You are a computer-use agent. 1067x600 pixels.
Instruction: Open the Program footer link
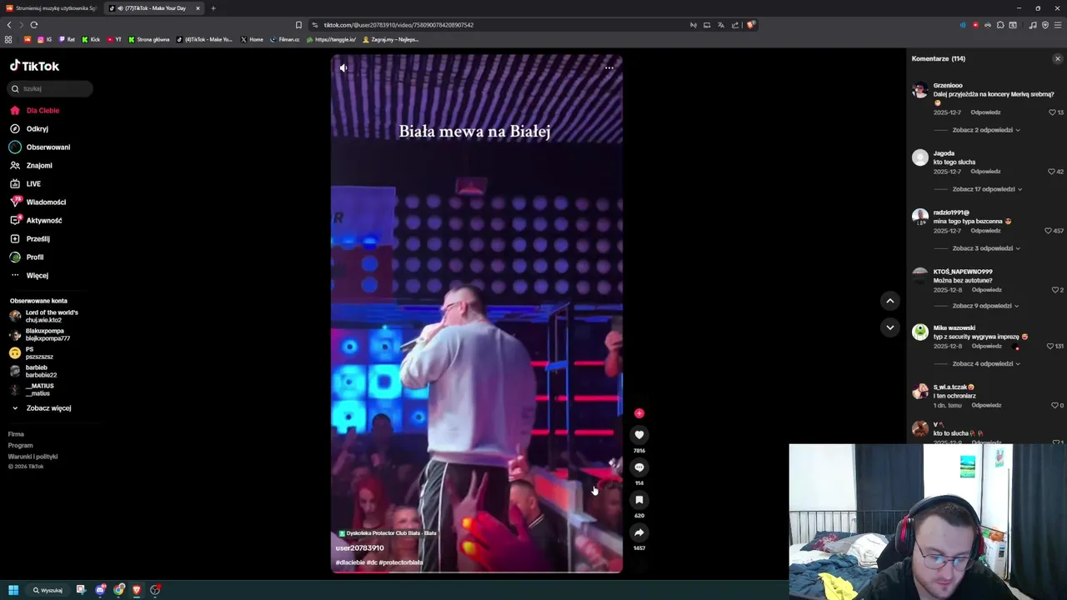click(x=21, y=446)
